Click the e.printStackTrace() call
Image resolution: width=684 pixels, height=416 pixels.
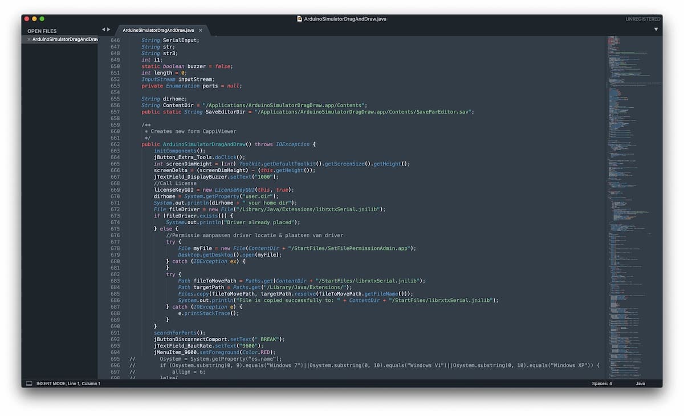pyautogui.click(x=208, y=313)
